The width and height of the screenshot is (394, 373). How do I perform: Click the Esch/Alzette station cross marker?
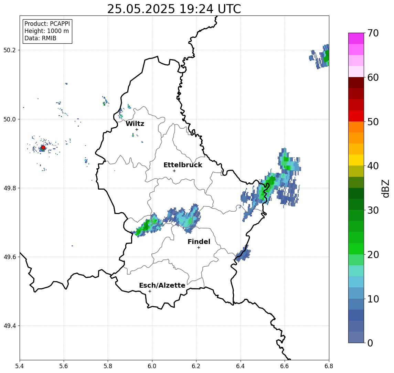pos(150,291)
